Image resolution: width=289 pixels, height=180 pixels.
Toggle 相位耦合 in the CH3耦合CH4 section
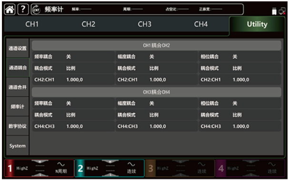click(x=240, y=104)
